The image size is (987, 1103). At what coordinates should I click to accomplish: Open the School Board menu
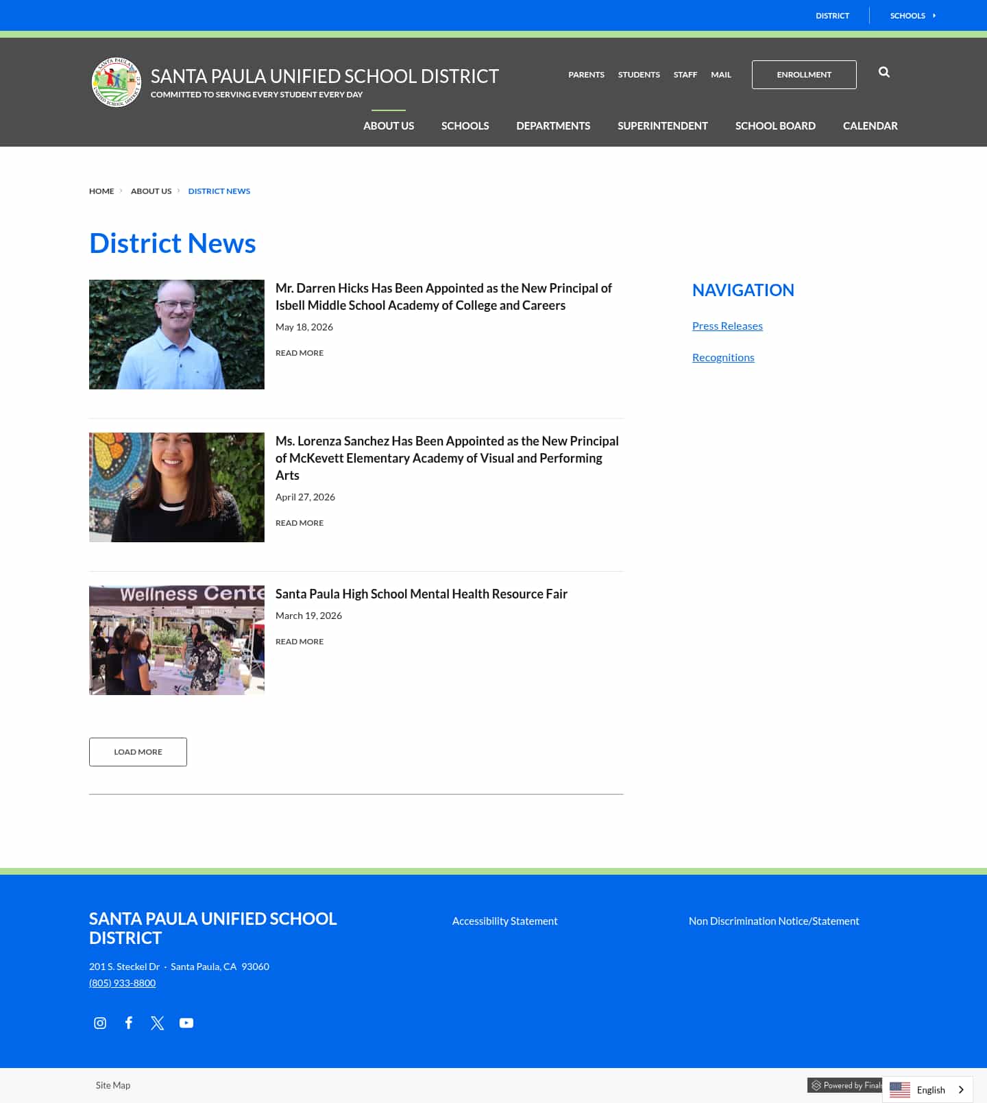click(775, 126)
